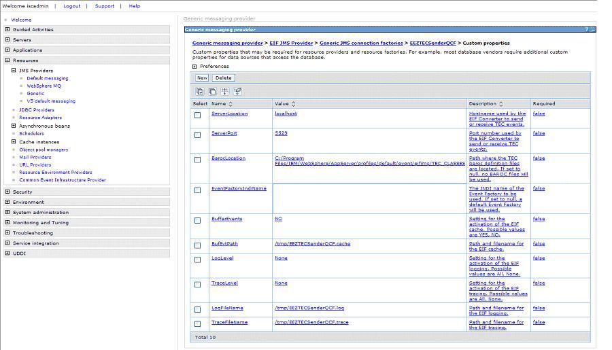
Task: Click the Deselect All items toolbar icon
Action: (212, 91)
